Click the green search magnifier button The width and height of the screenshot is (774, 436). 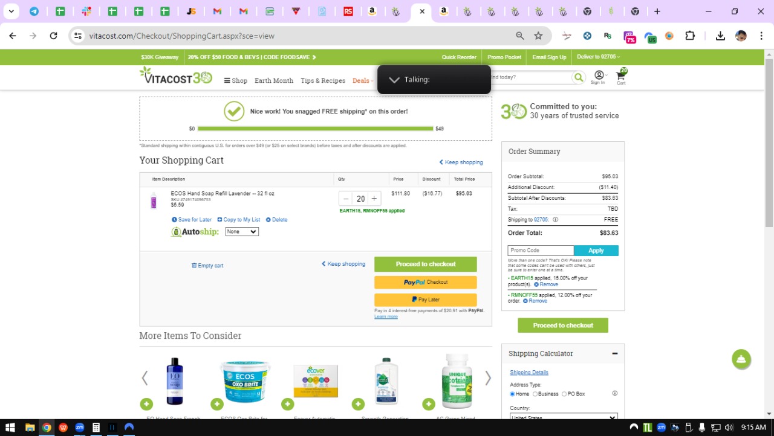click(x=579, y=77)
